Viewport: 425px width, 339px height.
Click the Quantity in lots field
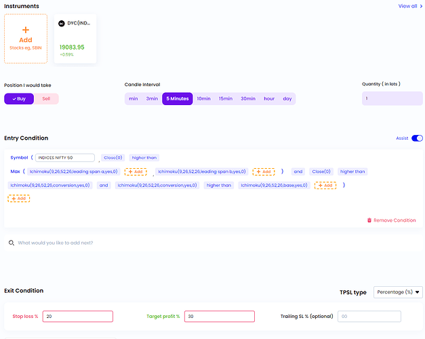tap(392, 98)
